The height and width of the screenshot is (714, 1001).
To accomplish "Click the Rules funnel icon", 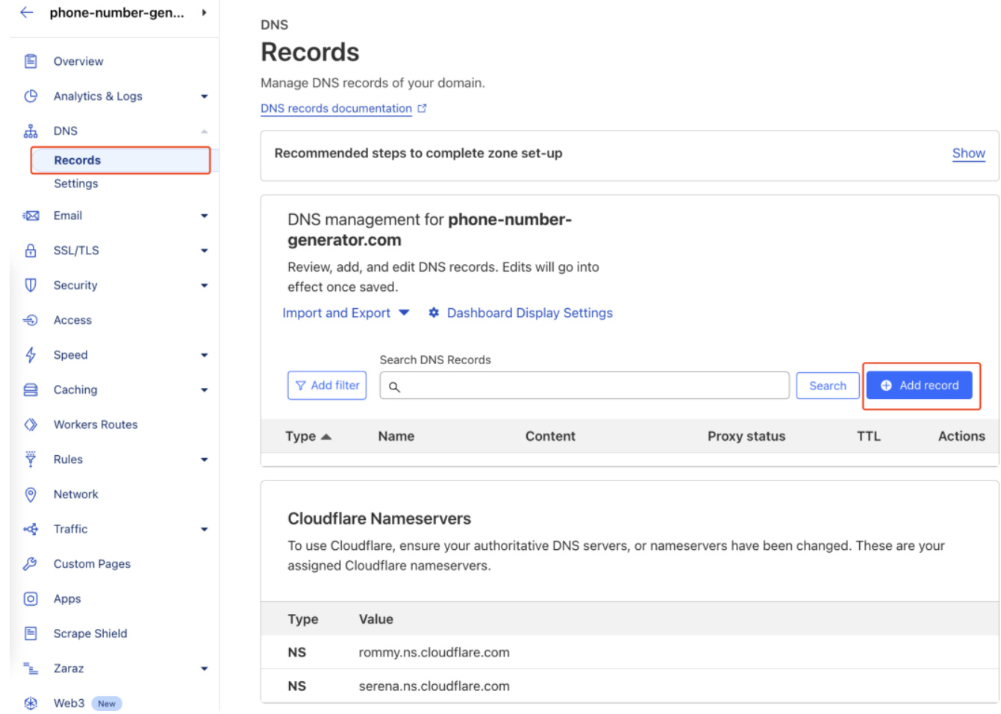I will [x=31, y=460].
